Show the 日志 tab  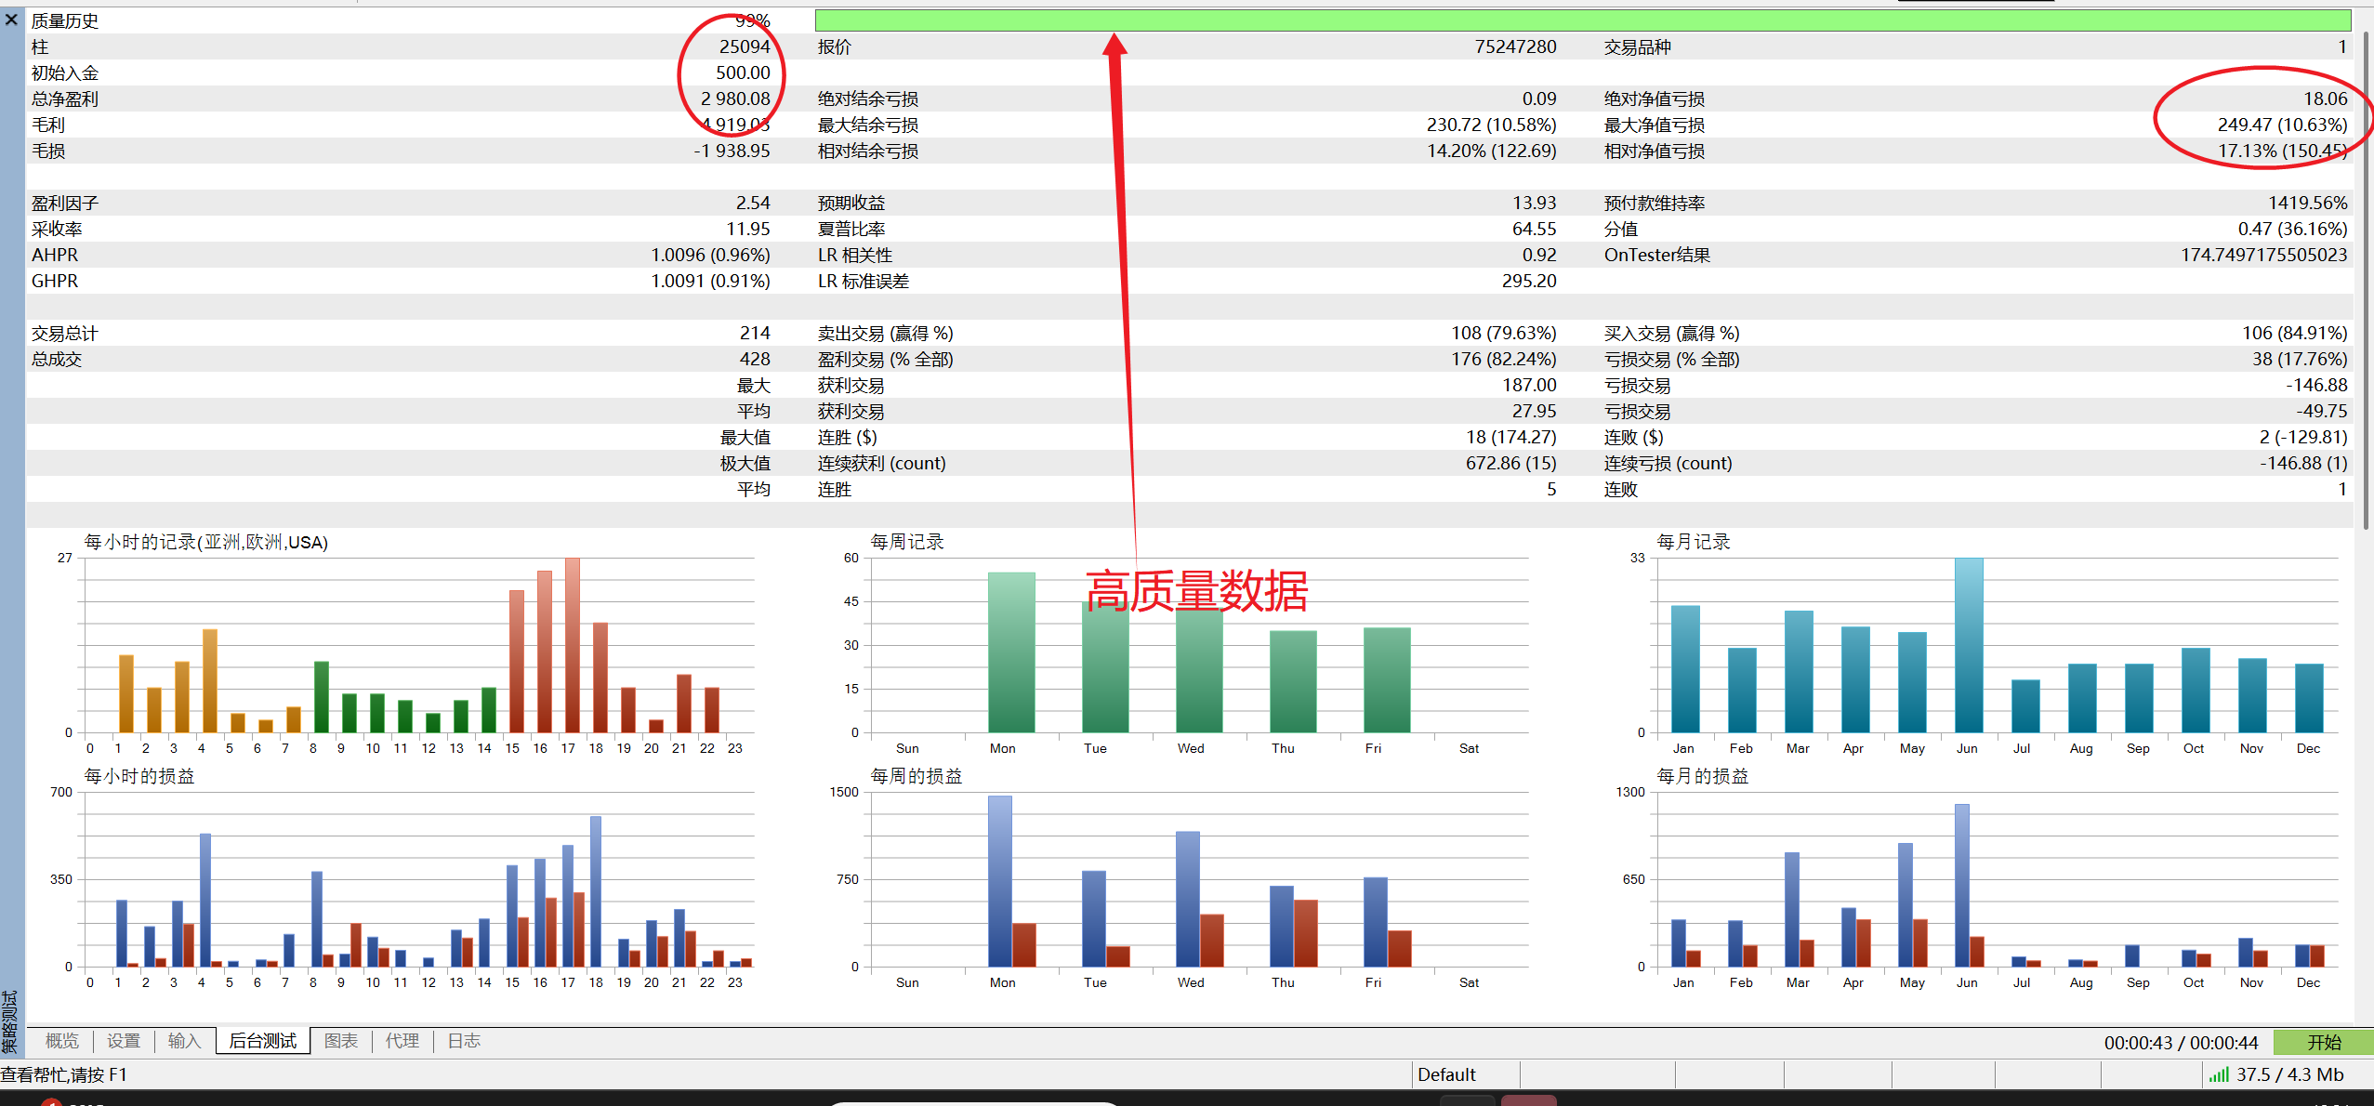(464, 1041)
